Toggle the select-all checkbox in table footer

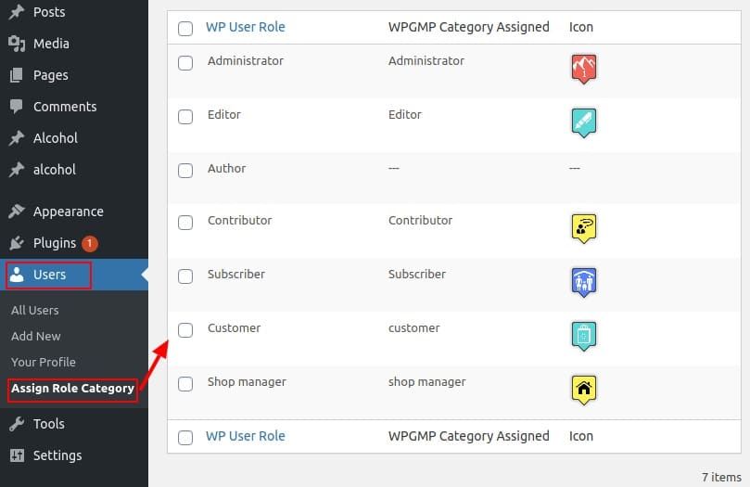coord(185,438)
